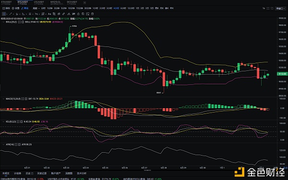The image size is (288, 180).
Task: Remove the KDJ indicator with X icon
Action: point(22,122)
